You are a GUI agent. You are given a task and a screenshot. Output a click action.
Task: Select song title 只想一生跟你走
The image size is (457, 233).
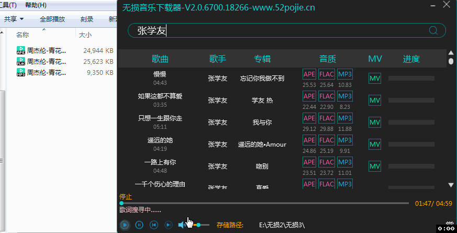(160, 118)
